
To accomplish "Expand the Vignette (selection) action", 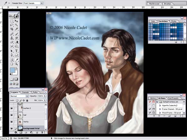I will point(160,105).
